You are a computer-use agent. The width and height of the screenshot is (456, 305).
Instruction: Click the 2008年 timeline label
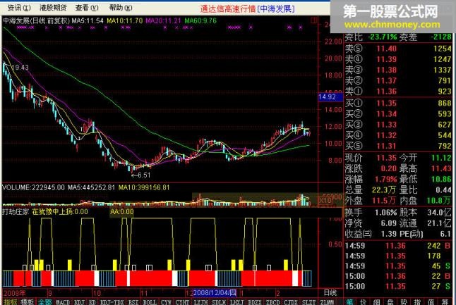pos(15,293)
